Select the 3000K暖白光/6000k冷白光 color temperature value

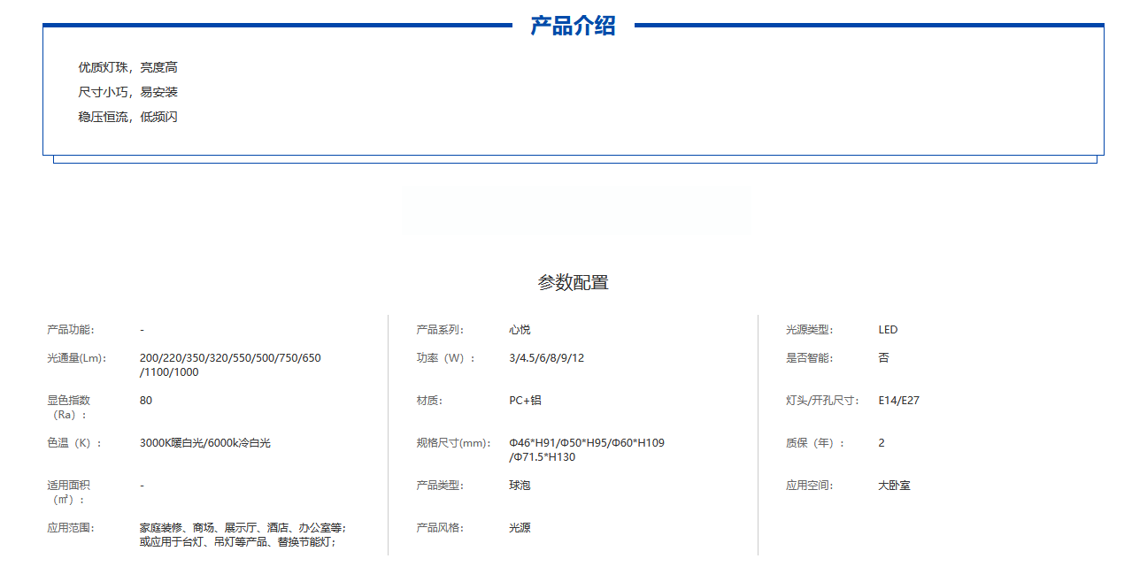pos(204,443)
